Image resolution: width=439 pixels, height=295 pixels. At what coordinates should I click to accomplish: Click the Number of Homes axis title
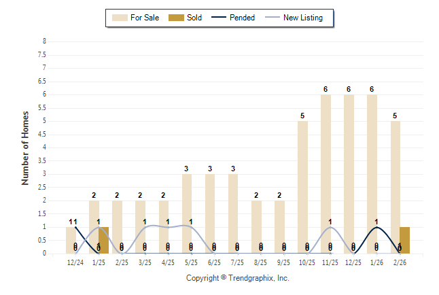tap(26, 147)
